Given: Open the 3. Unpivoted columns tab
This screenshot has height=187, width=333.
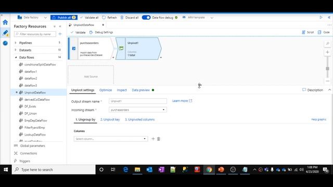Looking at the screenshot, I should coord(140,119).
